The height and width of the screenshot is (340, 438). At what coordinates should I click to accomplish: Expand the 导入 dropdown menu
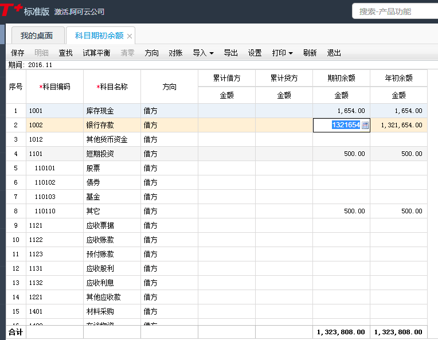(203, 53)
